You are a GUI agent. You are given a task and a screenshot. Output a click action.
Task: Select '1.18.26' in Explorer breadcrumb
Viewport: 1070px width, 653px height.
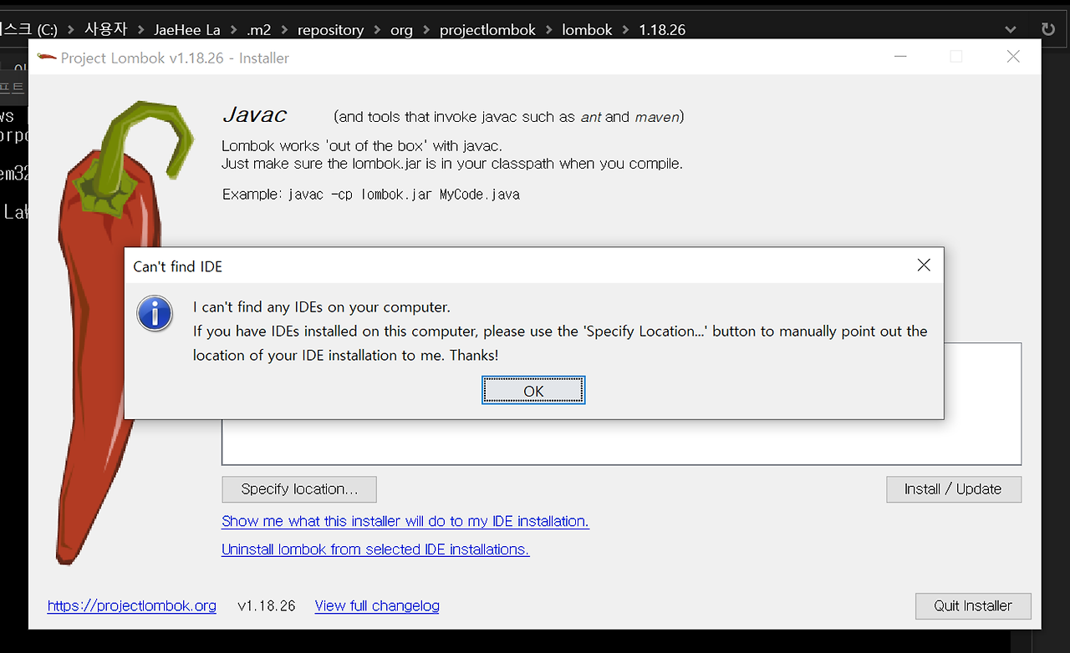click(x=662, y=29)
